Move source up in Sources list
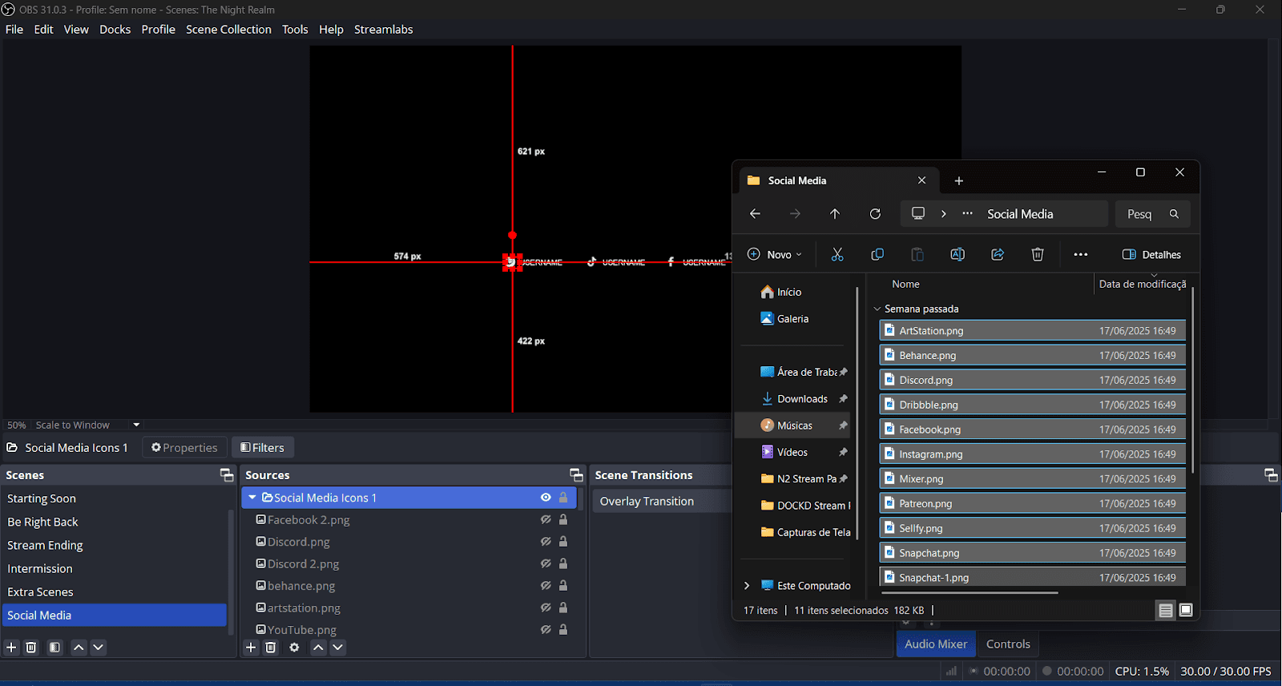The width and height of the screenshot is (1282, 686). pos(318,648)
